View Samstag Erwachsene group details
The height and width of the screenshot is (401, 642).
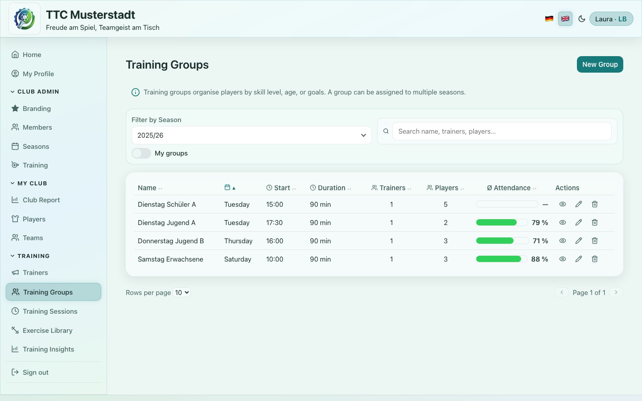[563, 259]
